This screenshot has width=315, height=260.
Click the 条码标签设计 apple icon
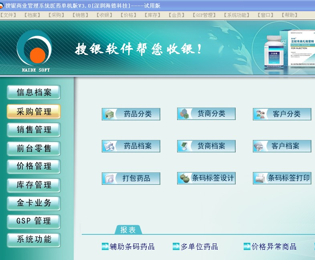tap(184, 178)
